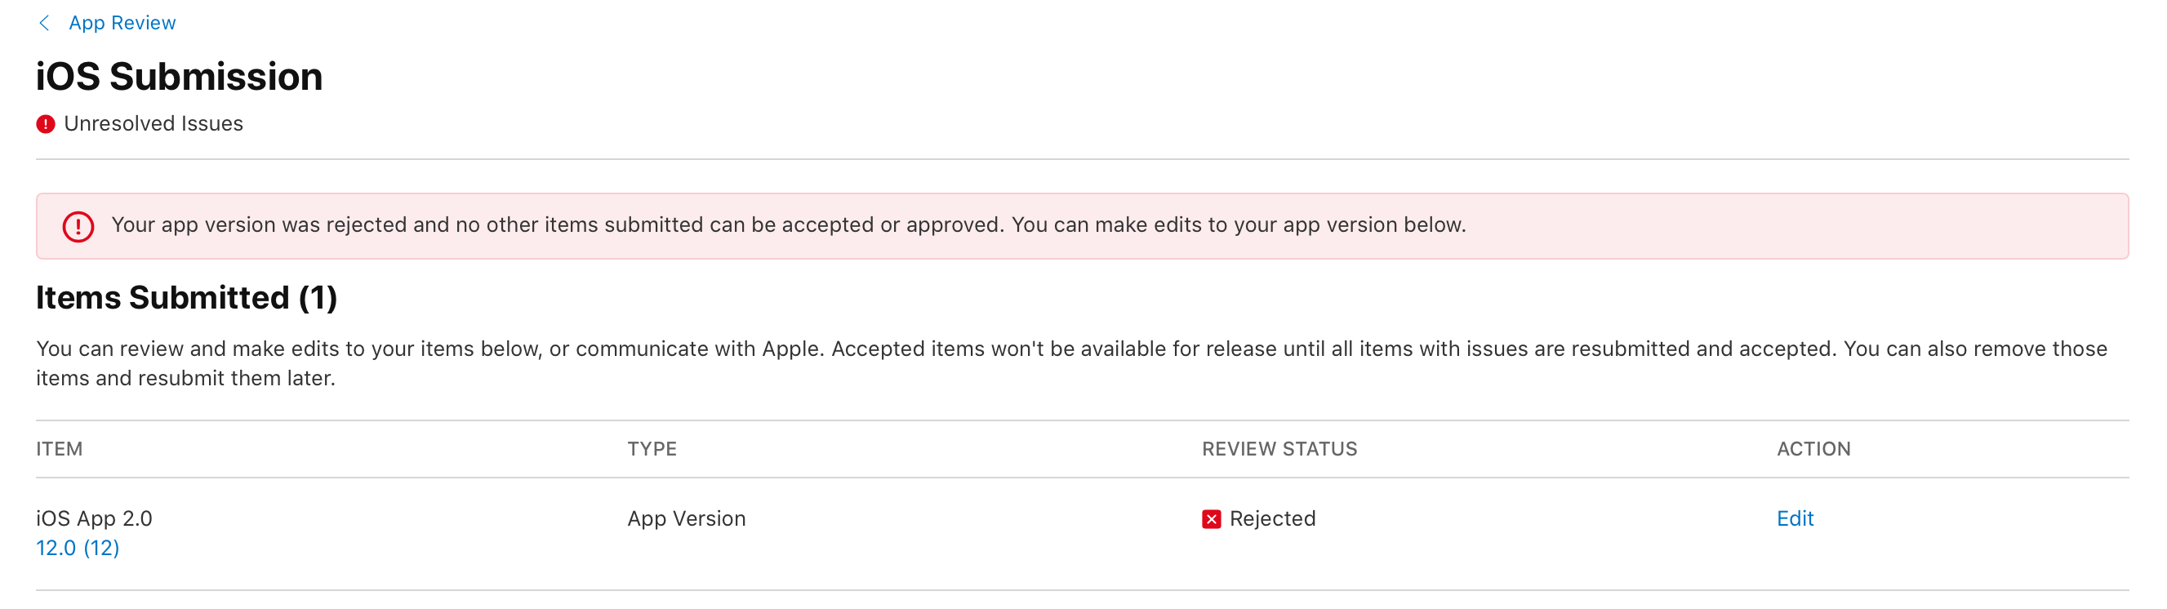This screenshot has width=2167, height=609.
Task: Click the paragraph about communicating with Apple
Action: (1072, 363)
